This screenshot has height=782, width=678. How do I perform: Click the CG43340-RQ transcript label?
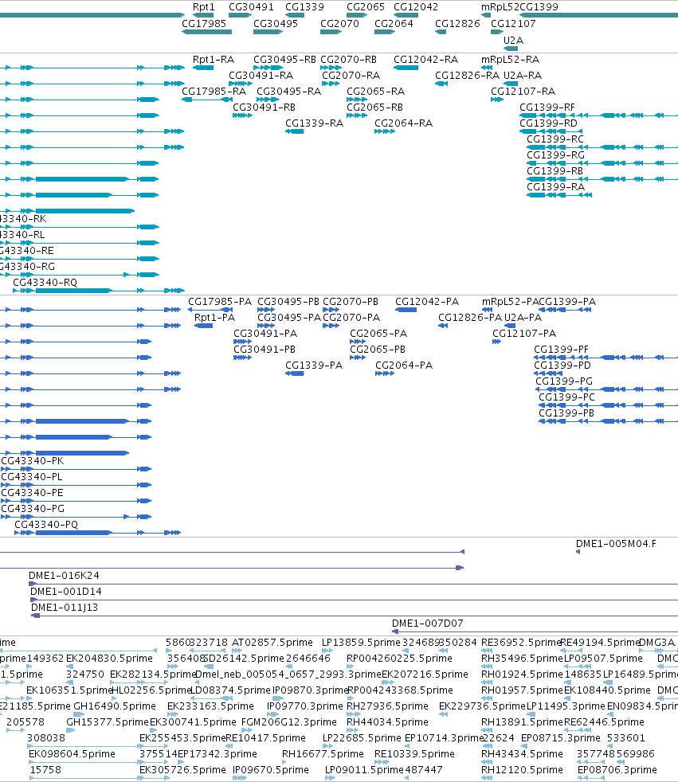pyautogui.click(x=45, y=283)
